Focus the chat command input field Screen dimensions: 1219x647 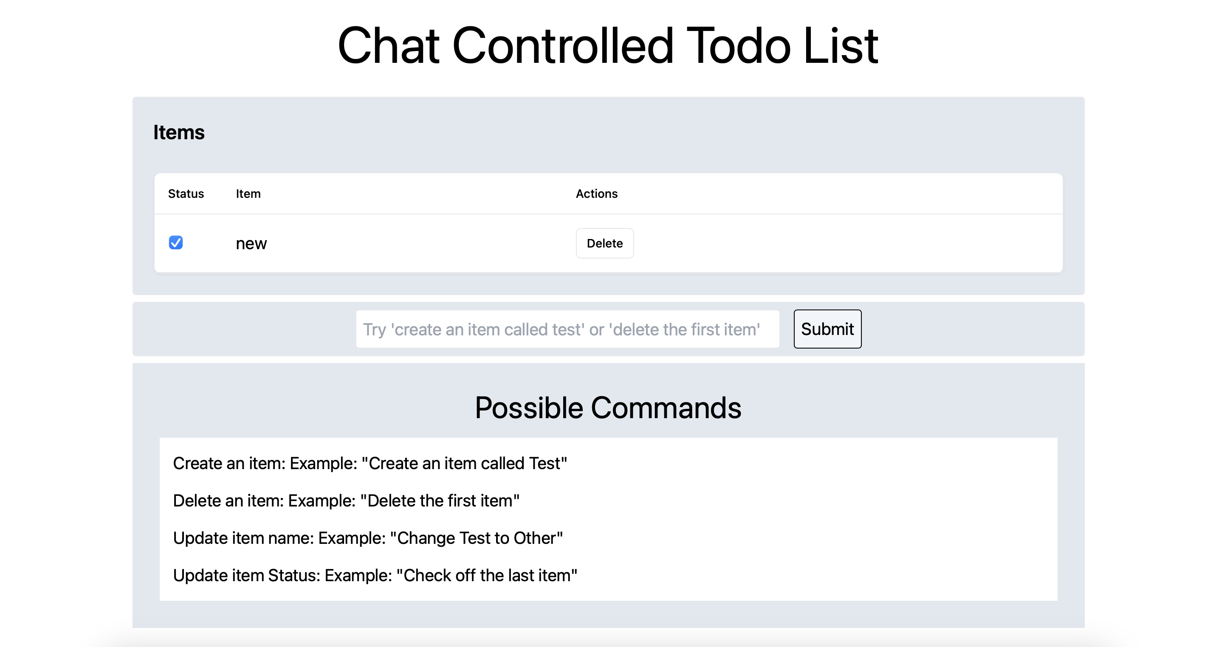tap(567, 329)
